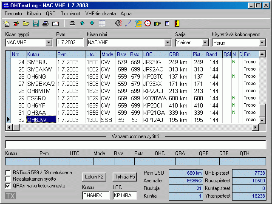This screenshot has height=204, width=272.
Task: Open the VHF-tietokanta menu
Action: pyautogui.click(x=101, y=14)
